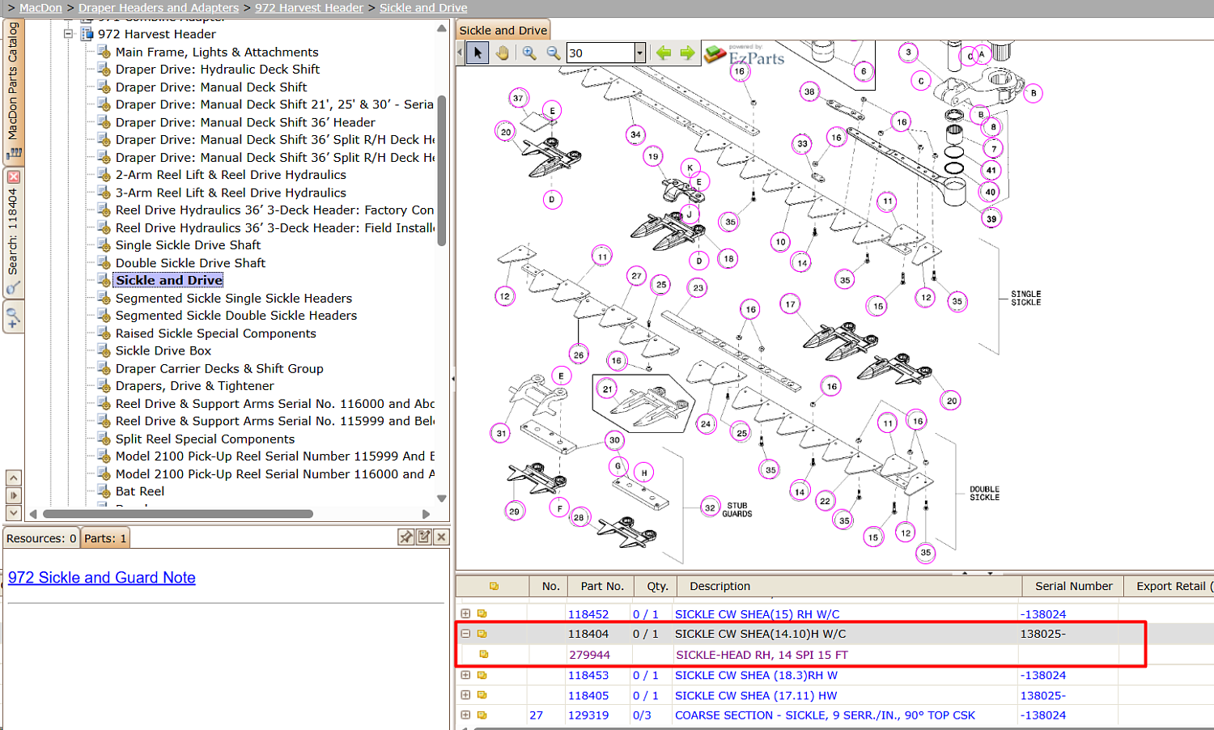Click the right arrow button in sidebar

tap(13, 495)
